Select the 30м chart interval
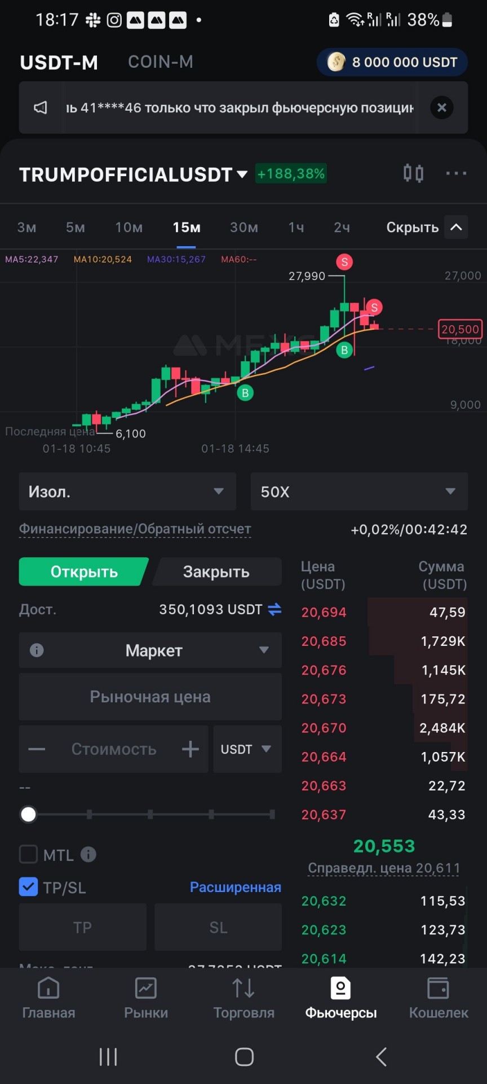Image resolution: width=487 pixels, height=1084 pixels. (x=244, y=228)
